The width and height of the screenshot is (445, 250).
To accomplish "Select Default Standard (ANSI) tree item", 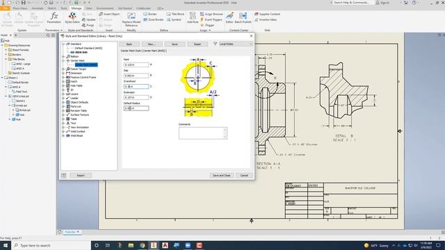I will (x=88, y=48).
